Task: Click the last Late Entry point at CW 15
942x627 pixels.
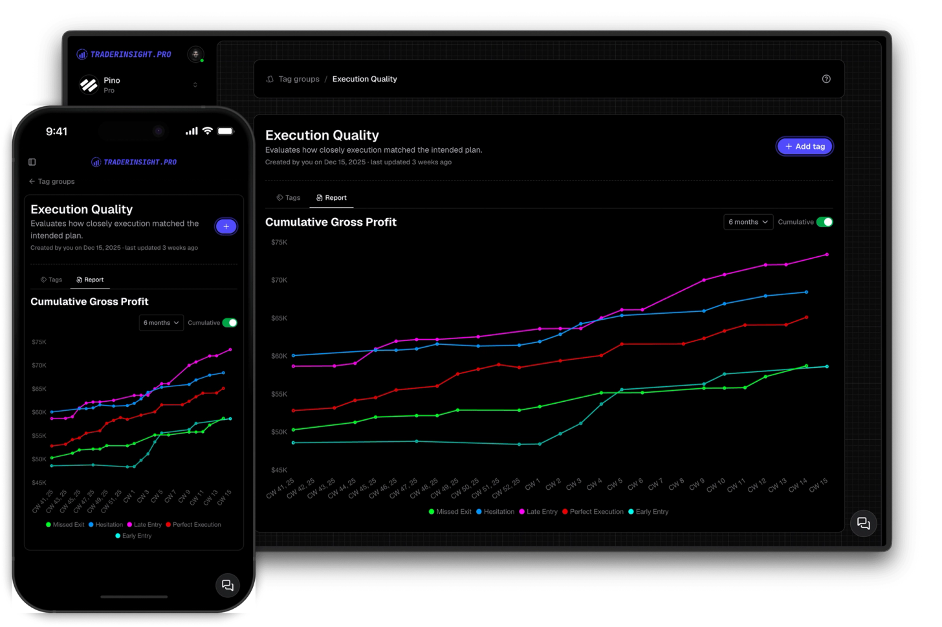Action: 827,255
